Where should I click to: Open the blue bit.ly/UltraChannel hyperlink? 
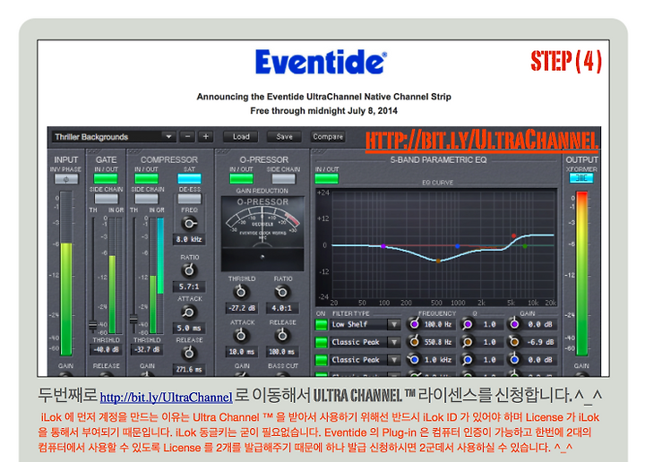click(167, 397)
